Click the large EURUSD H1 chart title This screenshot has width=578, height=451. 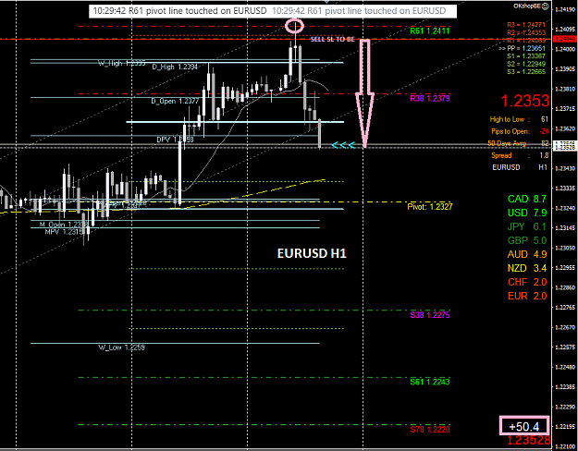point(312,253)
